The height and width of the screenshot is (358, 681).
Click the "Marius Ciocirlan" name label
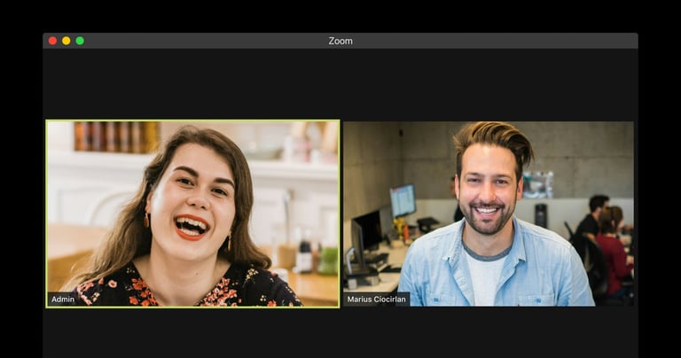tap(376, 300)
